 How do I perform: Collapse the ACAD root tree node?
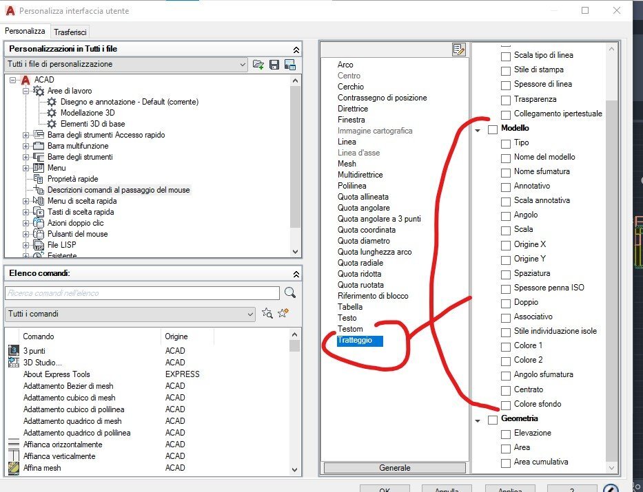pos(12,80)
